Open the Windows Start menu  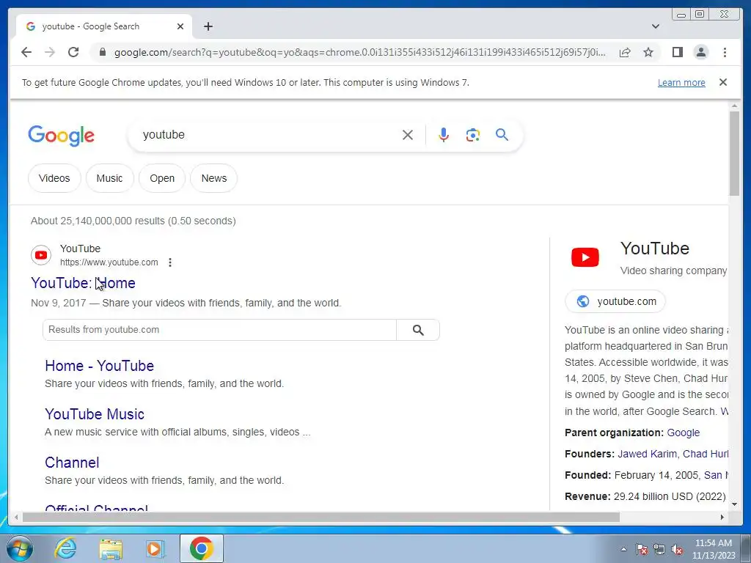coord(20,549)
